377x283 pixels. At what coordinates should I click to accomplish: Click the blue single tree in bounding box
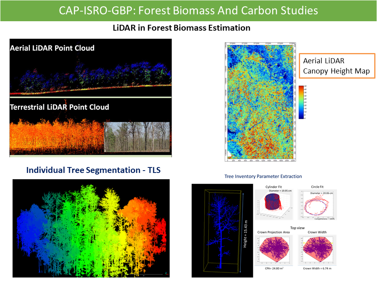[222, 231]
